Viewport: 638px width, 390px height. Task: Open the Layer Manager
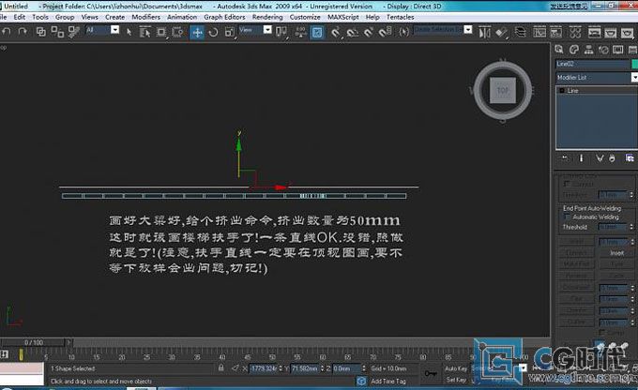coord(520,32)
